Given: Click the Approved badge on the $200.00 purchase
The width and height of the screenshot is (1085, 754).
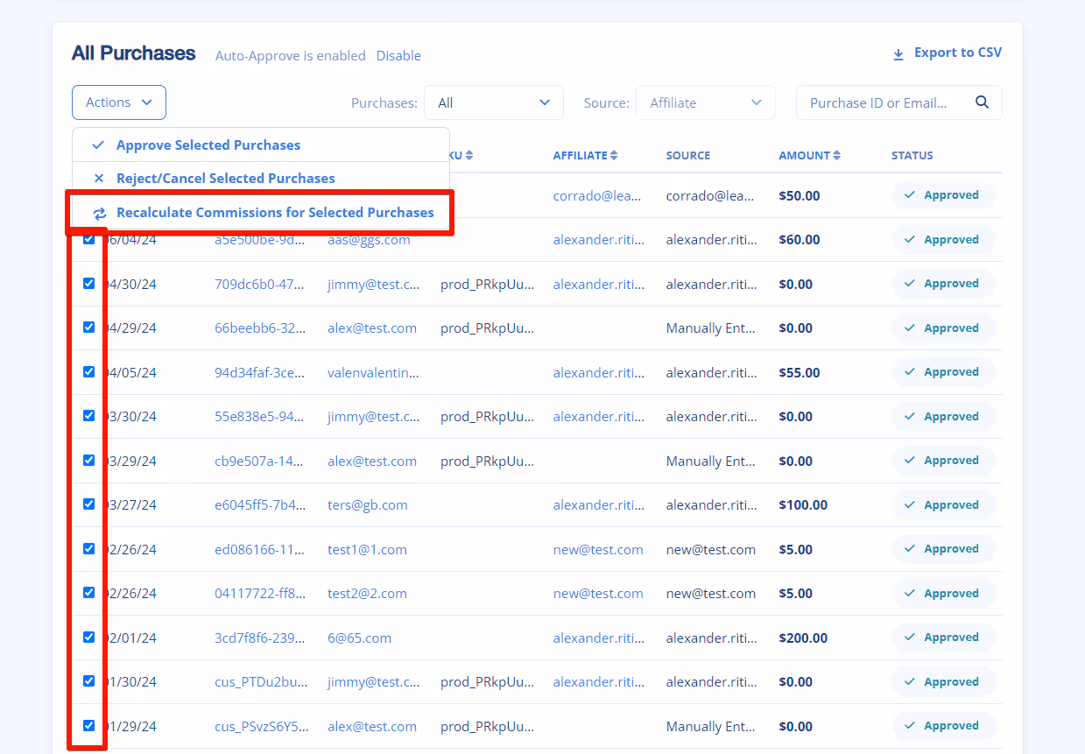Looking at the screenshot, I should 944,637.
